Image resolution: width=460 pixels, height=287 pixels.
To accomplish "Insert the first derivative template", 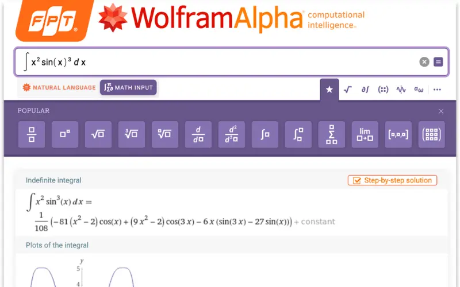I will pyautogui.click(x=198, y=134).
